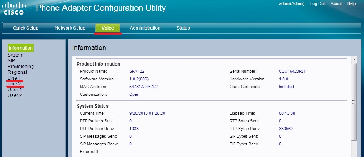Click the Information page heading
Image resolution: width=364 pixels, height=157 pixels.
coord(89,48)
